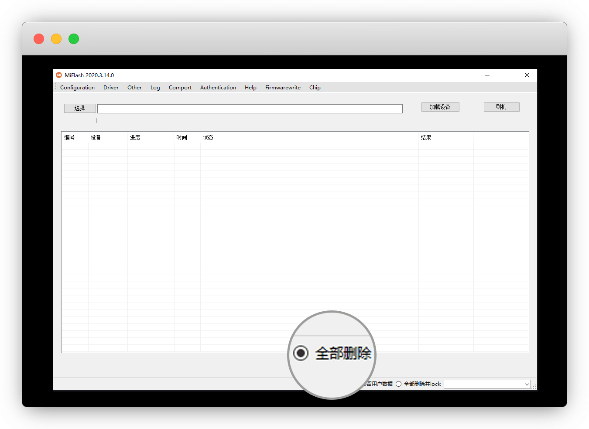Image resolution: width=589 pixels, height=429 pixels.
Task: Open the Authentication menu
Action: click(218, 88)
